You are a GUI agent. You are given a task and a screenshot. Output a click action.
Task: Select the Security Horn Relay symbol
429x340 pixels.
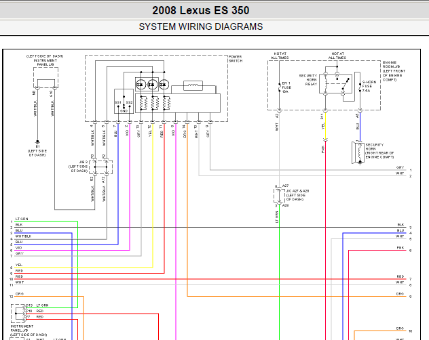[x=336, y=84]
